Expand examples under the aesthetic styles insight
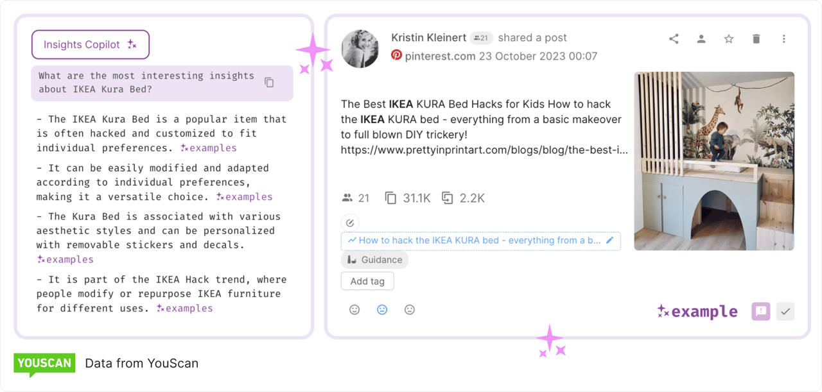Viewport: 822px width, 392px height. point(65,259)
